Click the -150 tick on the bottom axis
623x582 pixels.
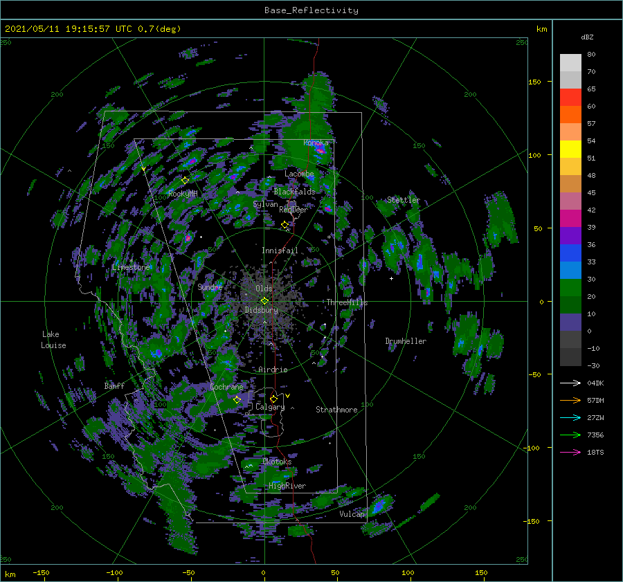click(41, 572)
